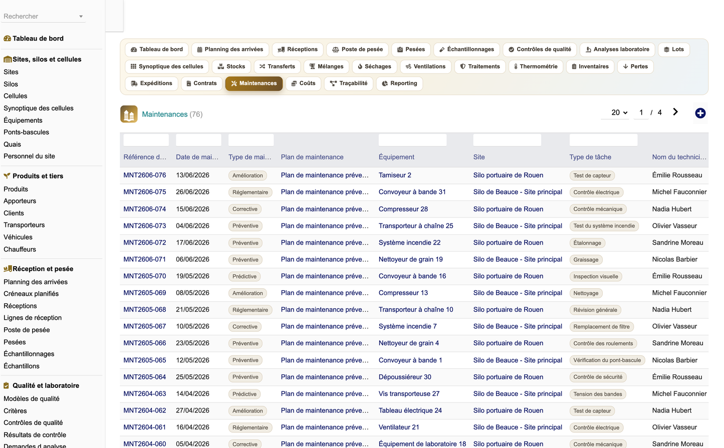Open the Pertes tab
The height and width of the screenshot is (448, 724).
(635, 67)
